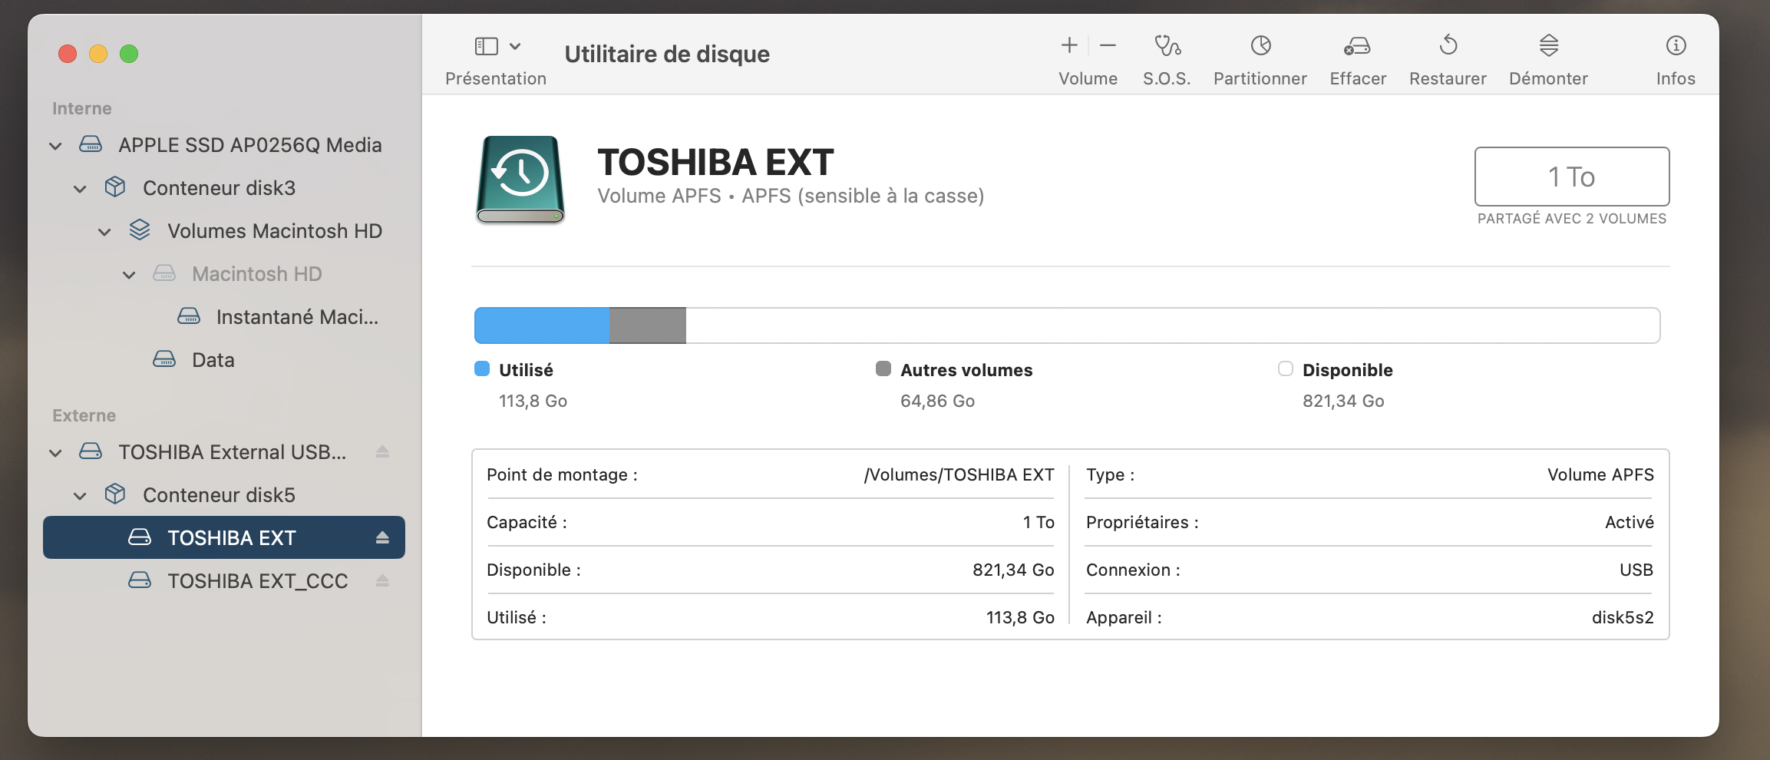Collapse the TOSHIBA External USB disk chevron
Screen dimensions: 1770x760
[55, 452]
